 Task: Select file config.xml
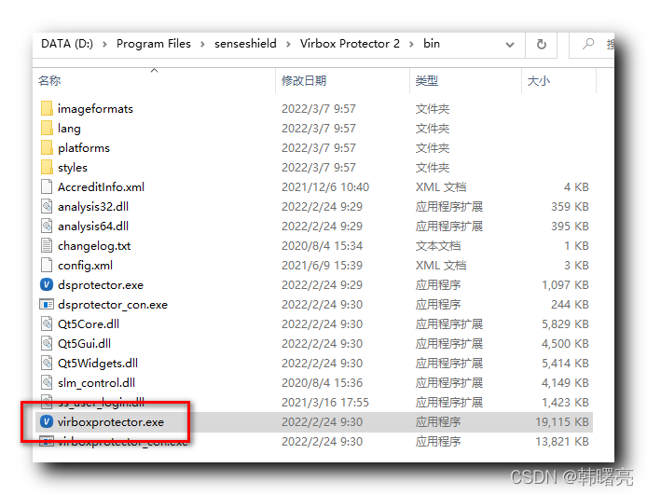pyautogui.click(x=85, y=266)
